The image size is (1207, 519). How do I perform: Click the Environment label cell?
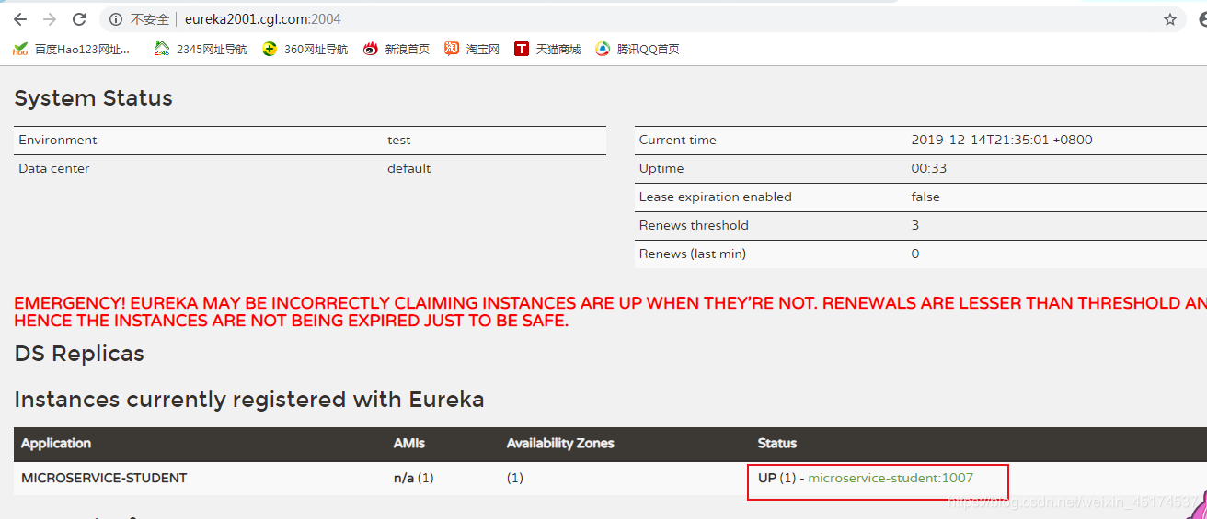tap(58, 141)
